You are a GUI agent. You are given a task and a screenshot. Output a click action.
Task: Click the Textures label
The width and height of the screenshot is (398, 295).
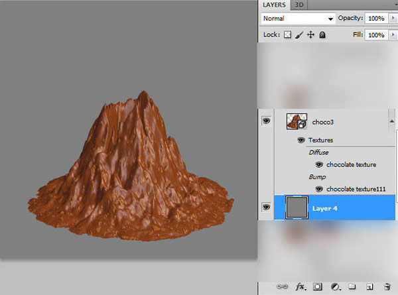320,140
